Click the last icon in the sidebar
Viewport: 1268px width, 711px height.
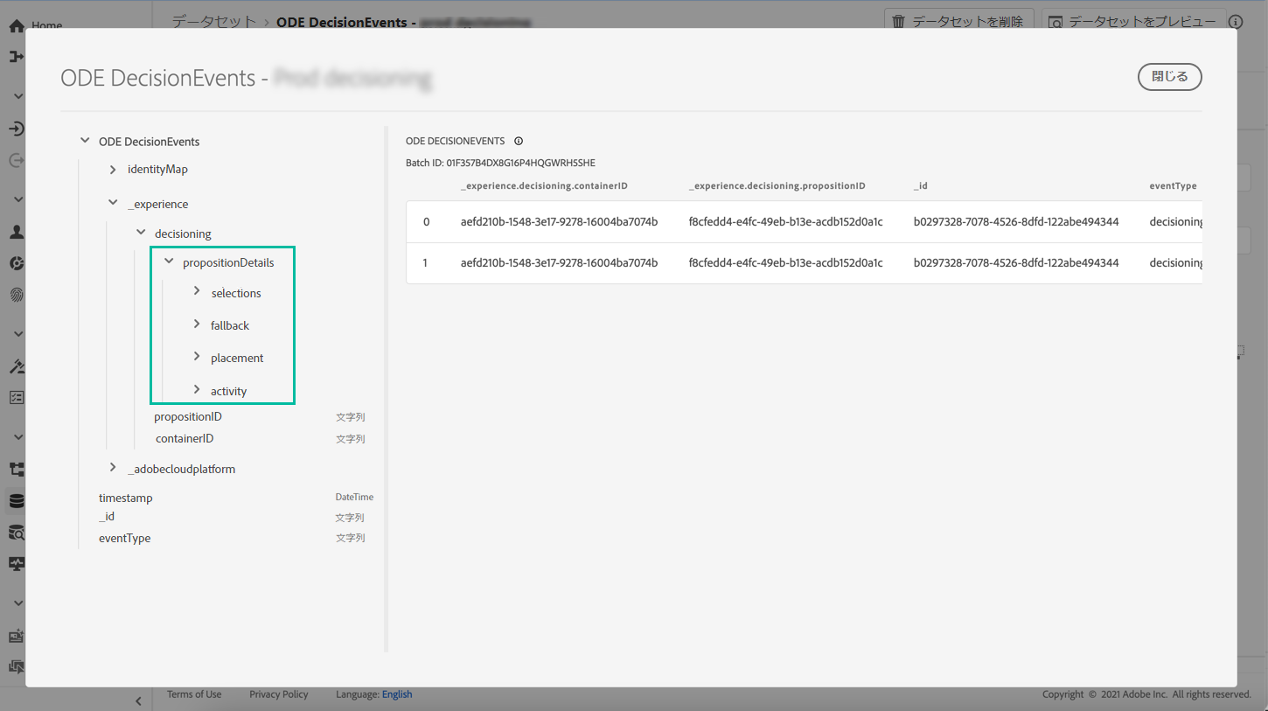16,666
